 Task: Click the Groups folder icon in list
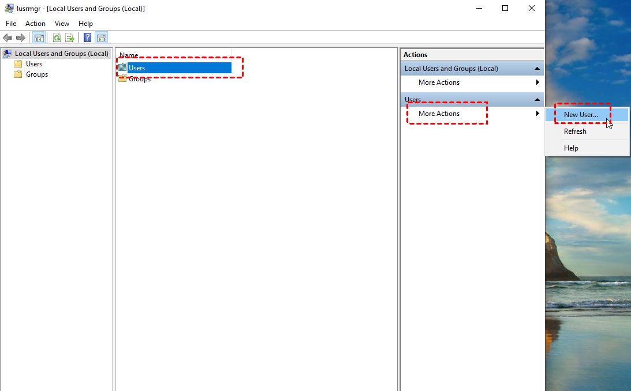click(x=122, y=78)
